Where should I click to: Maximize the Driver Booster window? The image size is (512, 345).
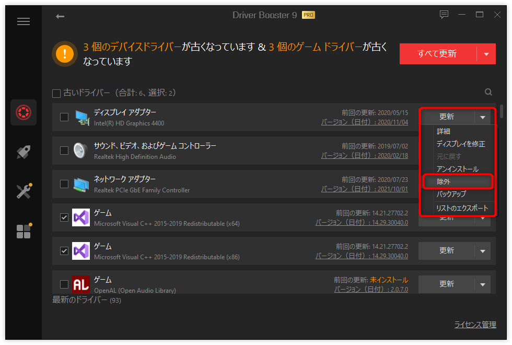(480, 15)
